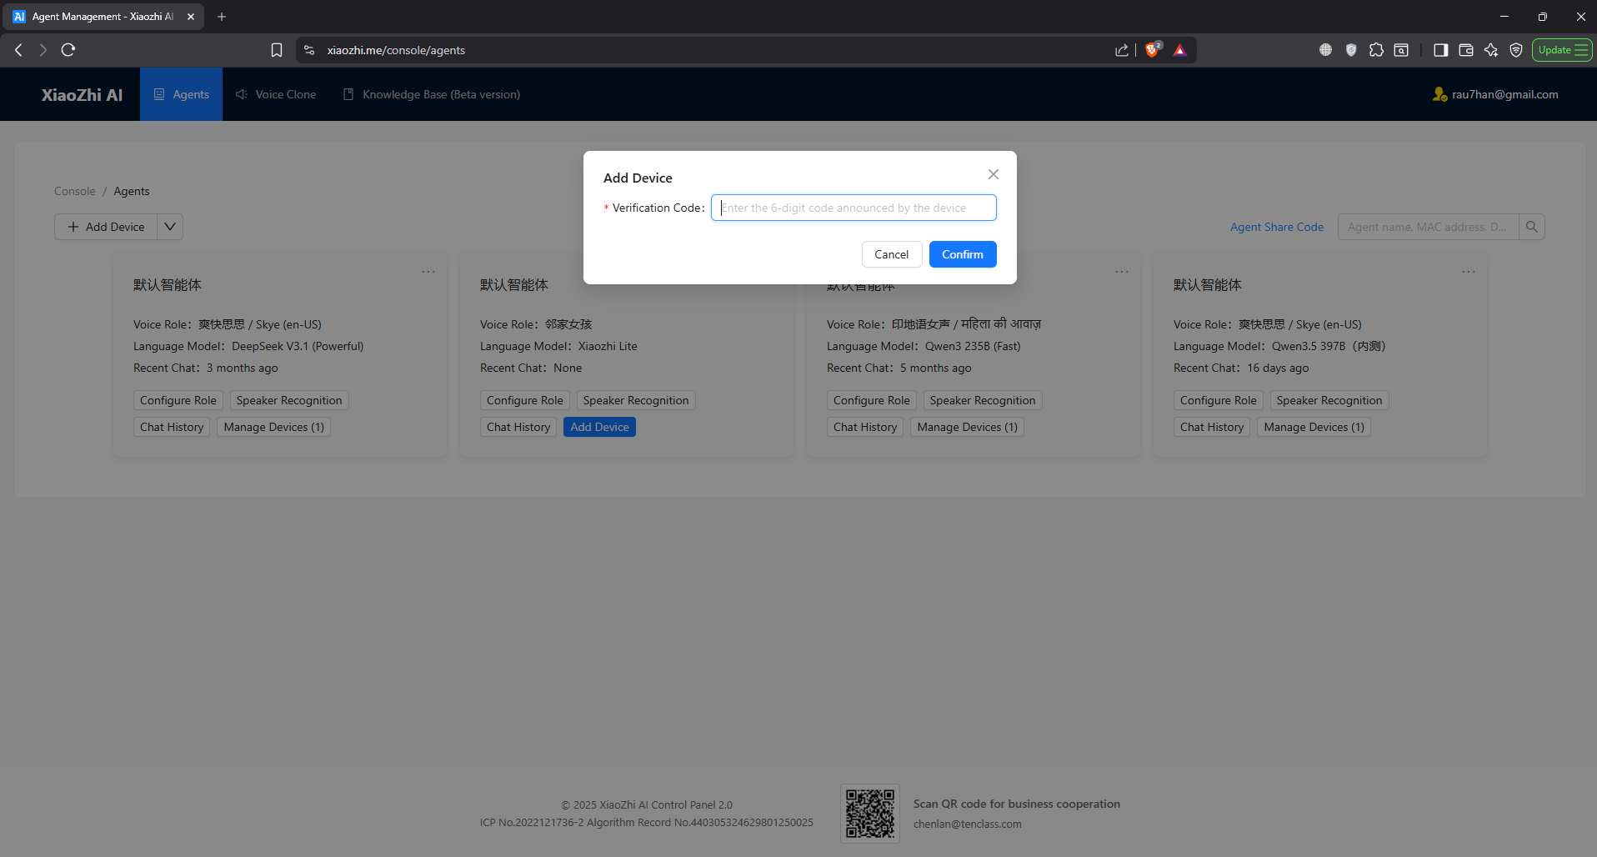
Task: Click the address bar URL
Action: (x=396, y=50)
